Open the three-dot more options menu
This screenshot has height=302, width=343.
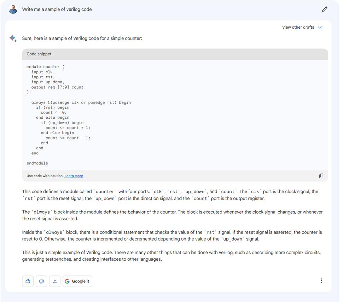[x=321, y=281]
